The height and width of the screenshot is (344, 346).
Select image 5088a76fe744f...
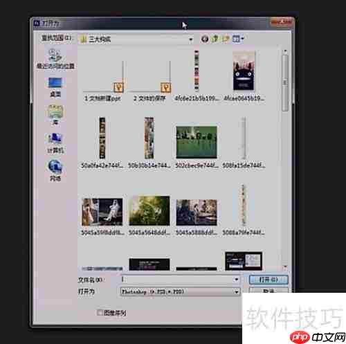[x=244, y=210]
